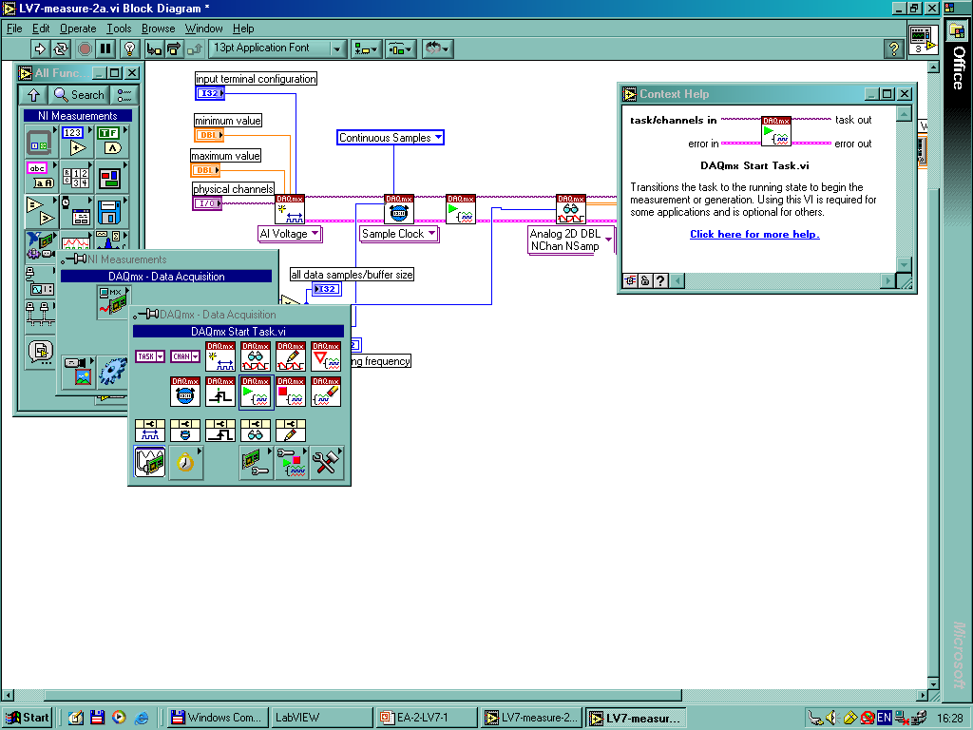Open the File I/O floppy disk subpalette

coord(111,211)
